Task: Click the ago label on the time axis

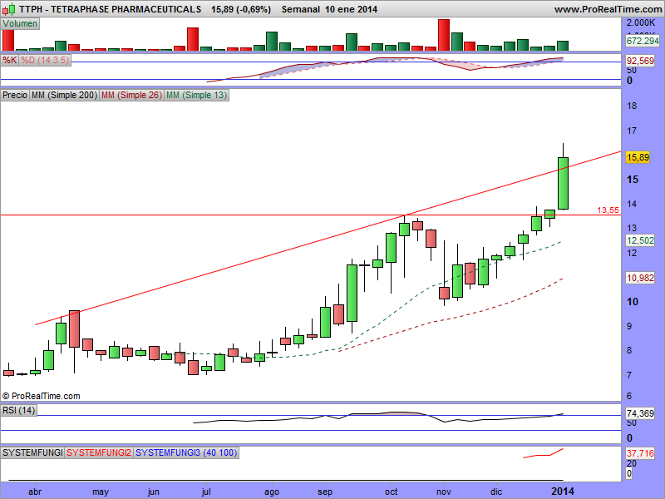Action: click(x=272, y=492)
